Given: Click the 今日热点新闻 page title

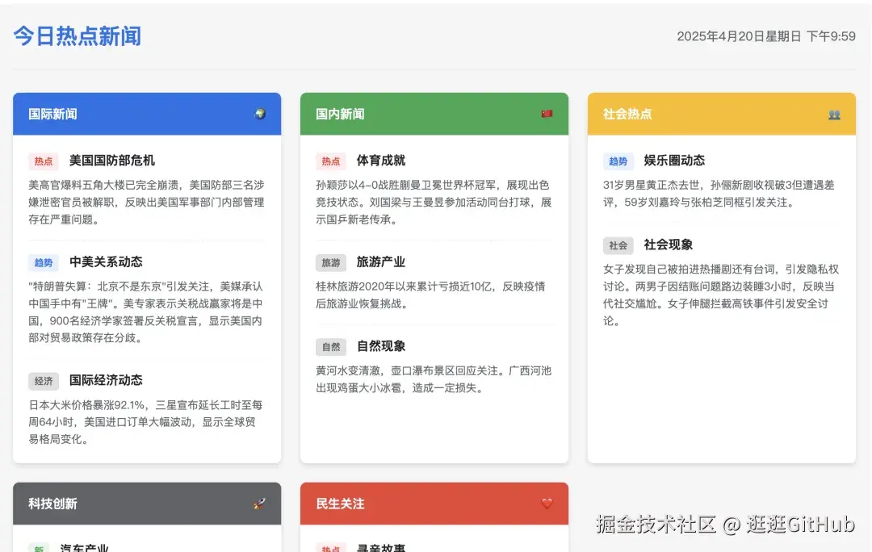Looking at the screenshot, I should (77, 36).
